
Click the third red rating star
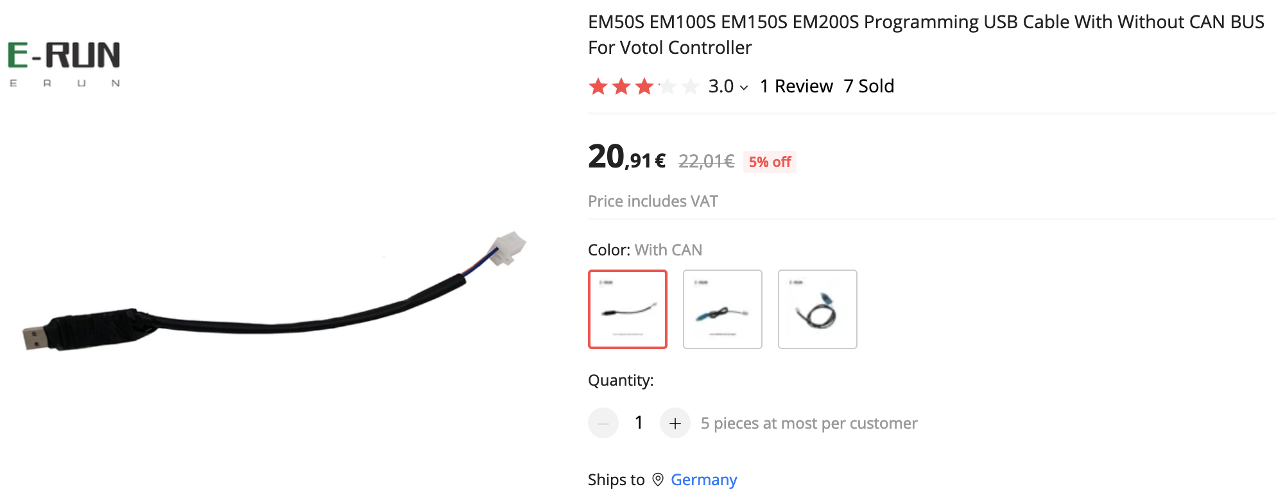(644, 86)
